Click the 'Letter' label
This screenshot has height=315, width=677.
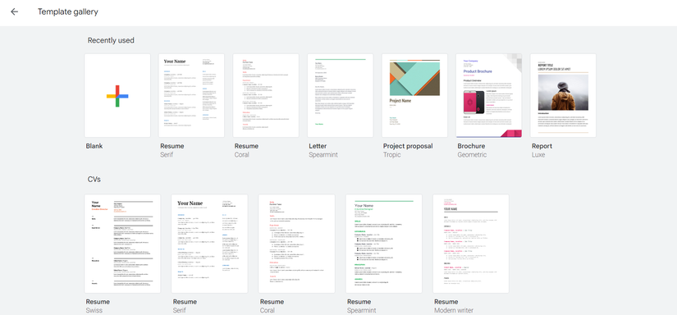(x=318, y=146)
